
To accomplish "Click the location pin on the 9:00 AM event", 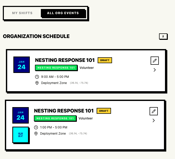I will coord(37,83).
